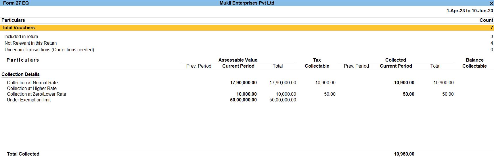Click Prev. Period under Collected
Image resolution: width=494 pixels, height=157 pixels.
pos(356,66)
